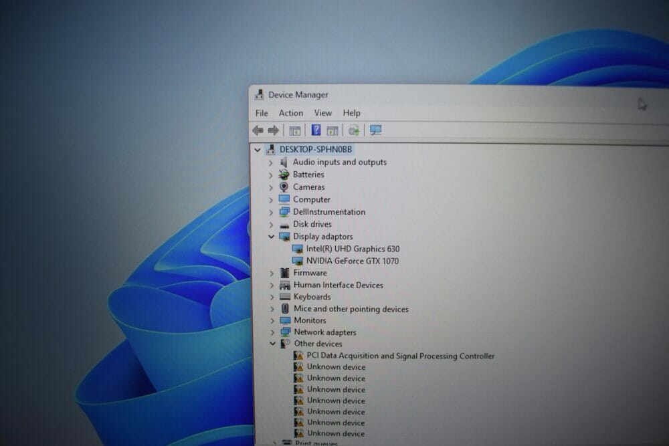The width and height of the screenshot is (669, 446).
Task: Select the DellInstrumentation label
Action: click(x=329, y=212)
